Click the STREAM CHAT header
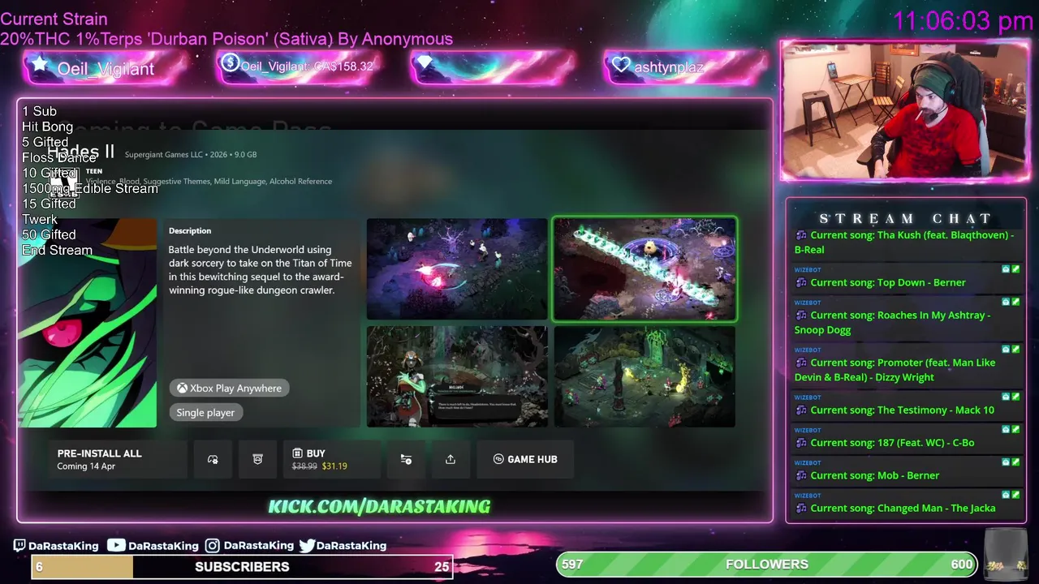 [905, 219]
